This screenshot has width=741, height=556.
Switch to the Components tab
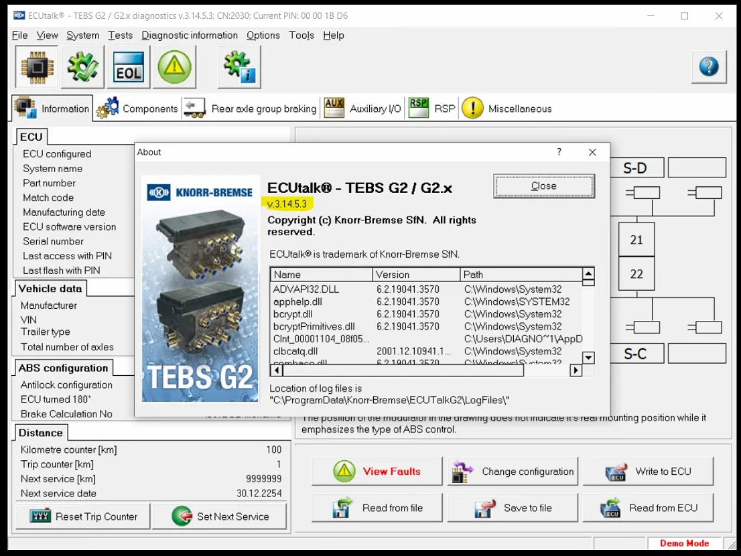(137, 109)
